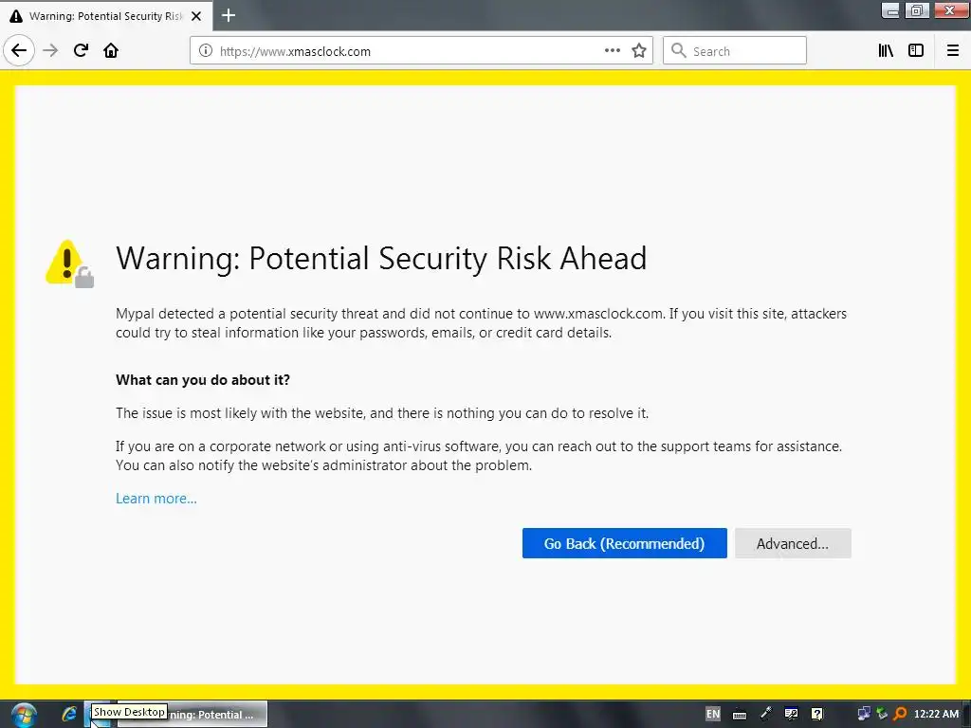Click the orange magnifier tray icon
The width and height of the screenshot is (971, 728).
[x=901, y=714]
